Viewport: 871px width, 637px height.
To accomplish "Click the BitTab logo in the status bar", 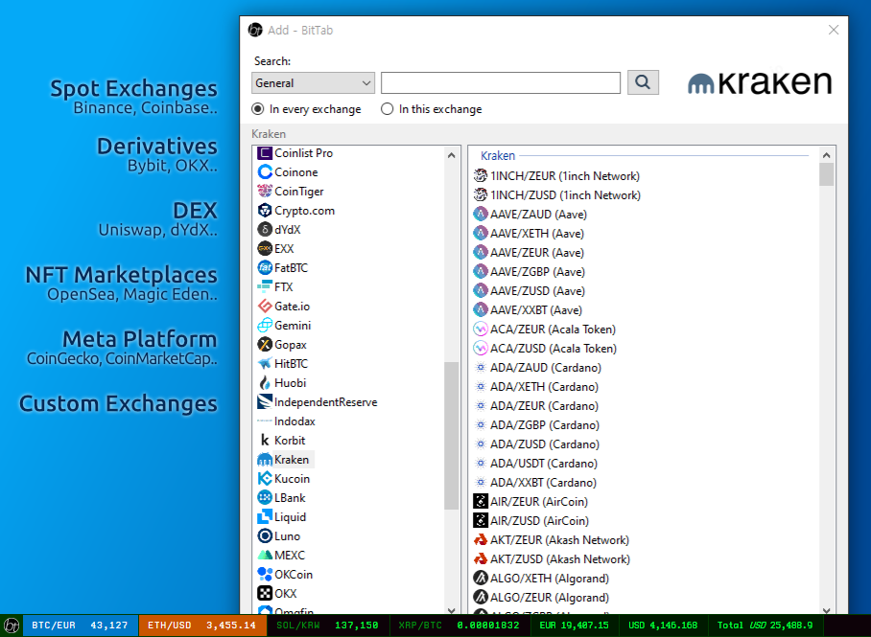I will [12, 625].
